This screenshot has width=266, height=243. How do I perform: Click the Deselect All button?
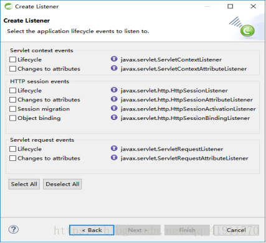(62, 184)
